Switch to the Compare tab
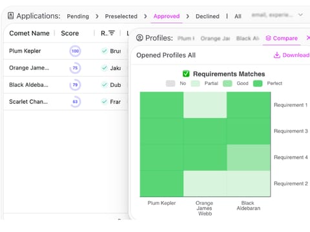Screen dimensions: 310x232 click(x=282, y=38)
